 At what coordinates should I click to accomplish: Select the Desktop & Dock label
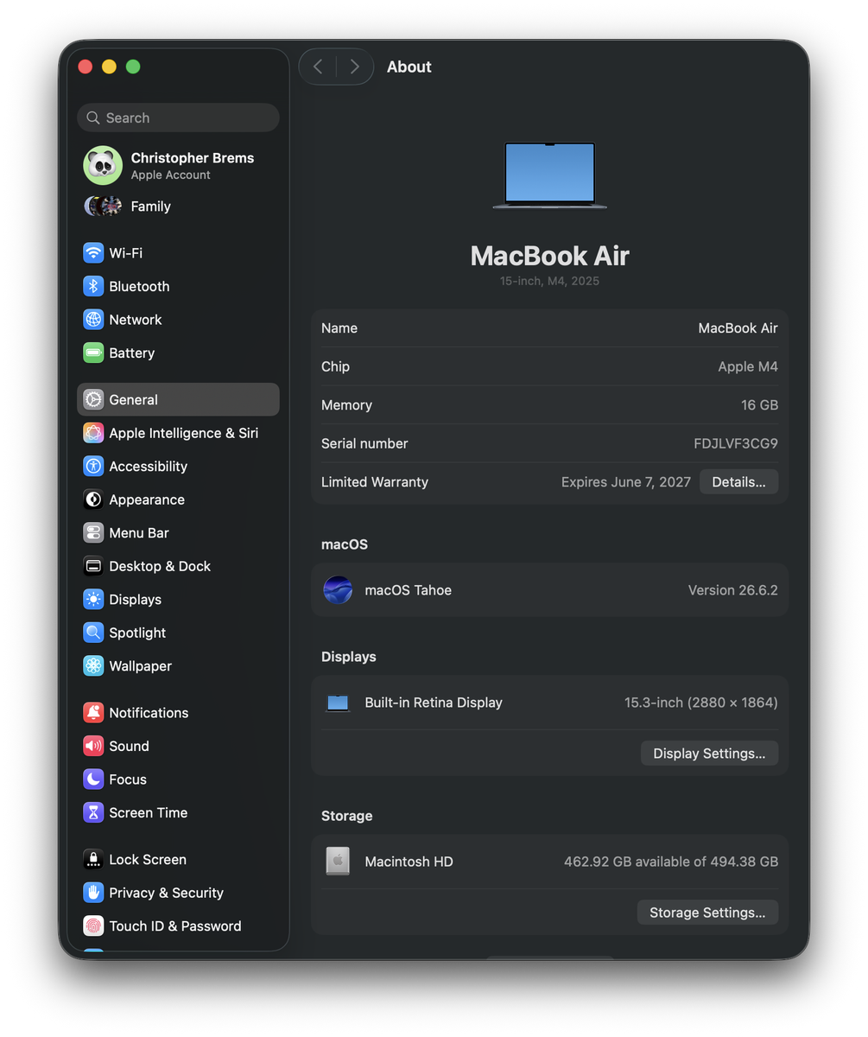click(160, 566)
